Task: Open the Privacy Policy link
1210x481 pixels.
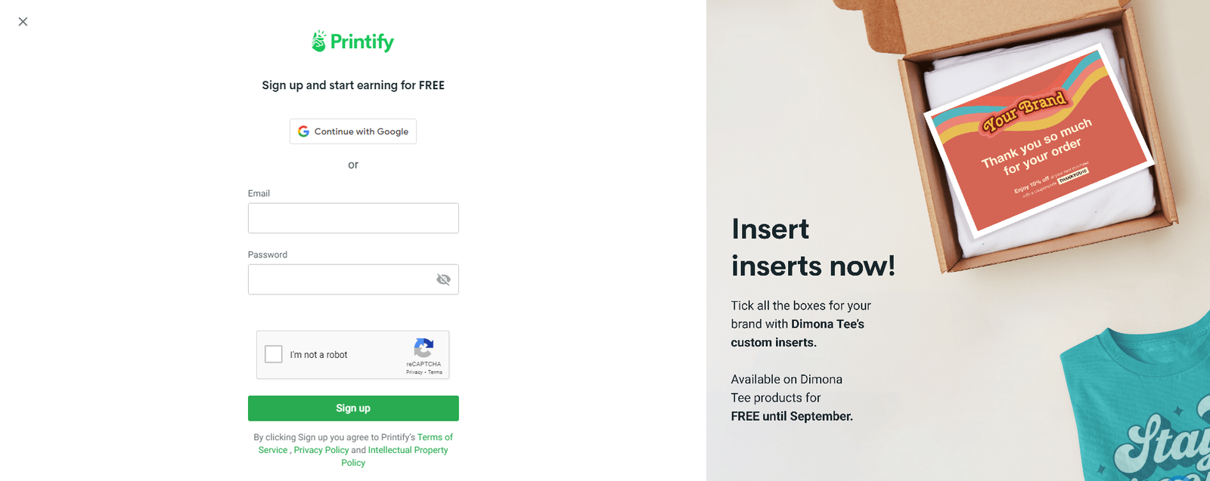Action: [x=321, y=449]
